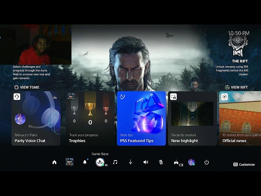The height and width of the screenshot is (196, 261).
Task: Open the New highlight card
Action: pos(192,118)
